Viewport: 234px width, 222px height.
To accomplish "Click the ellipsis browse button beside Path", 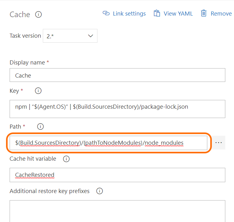I will pos(218,143).
